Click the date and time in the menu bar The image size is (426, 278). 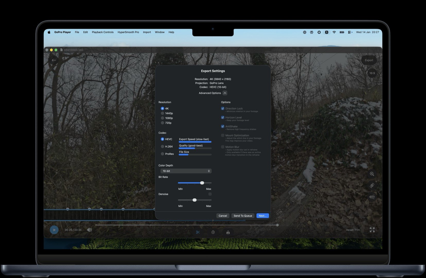(x=367, y=32)
